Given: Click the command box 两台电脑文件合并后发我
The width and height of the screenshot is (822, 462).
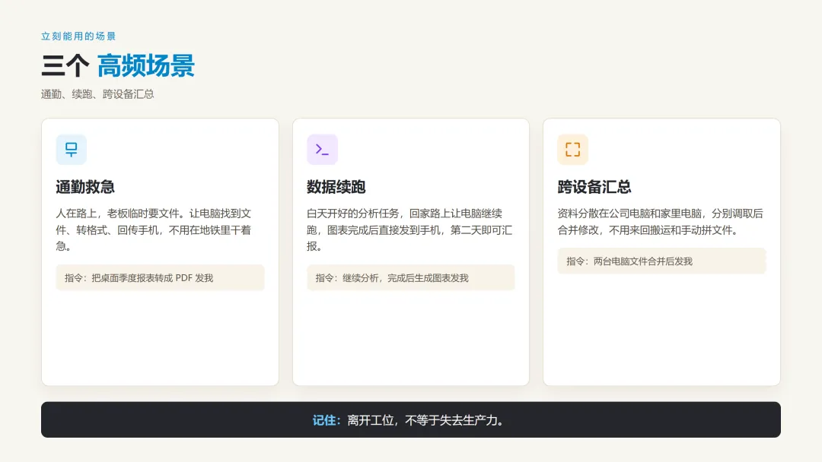Looking at the screenshot, I should (661, 261).
